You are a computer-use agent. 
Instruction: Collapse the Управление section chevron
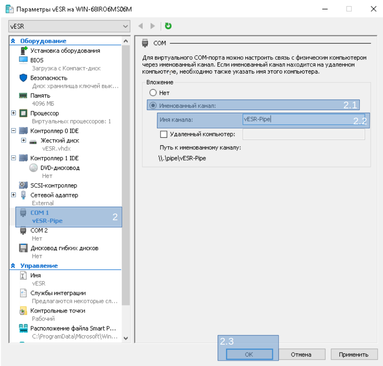pos(13,266)
